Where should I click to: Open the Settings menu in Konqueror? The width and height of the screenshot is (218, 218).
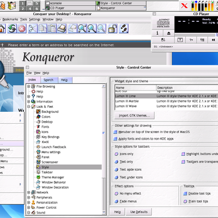point(34,19)
